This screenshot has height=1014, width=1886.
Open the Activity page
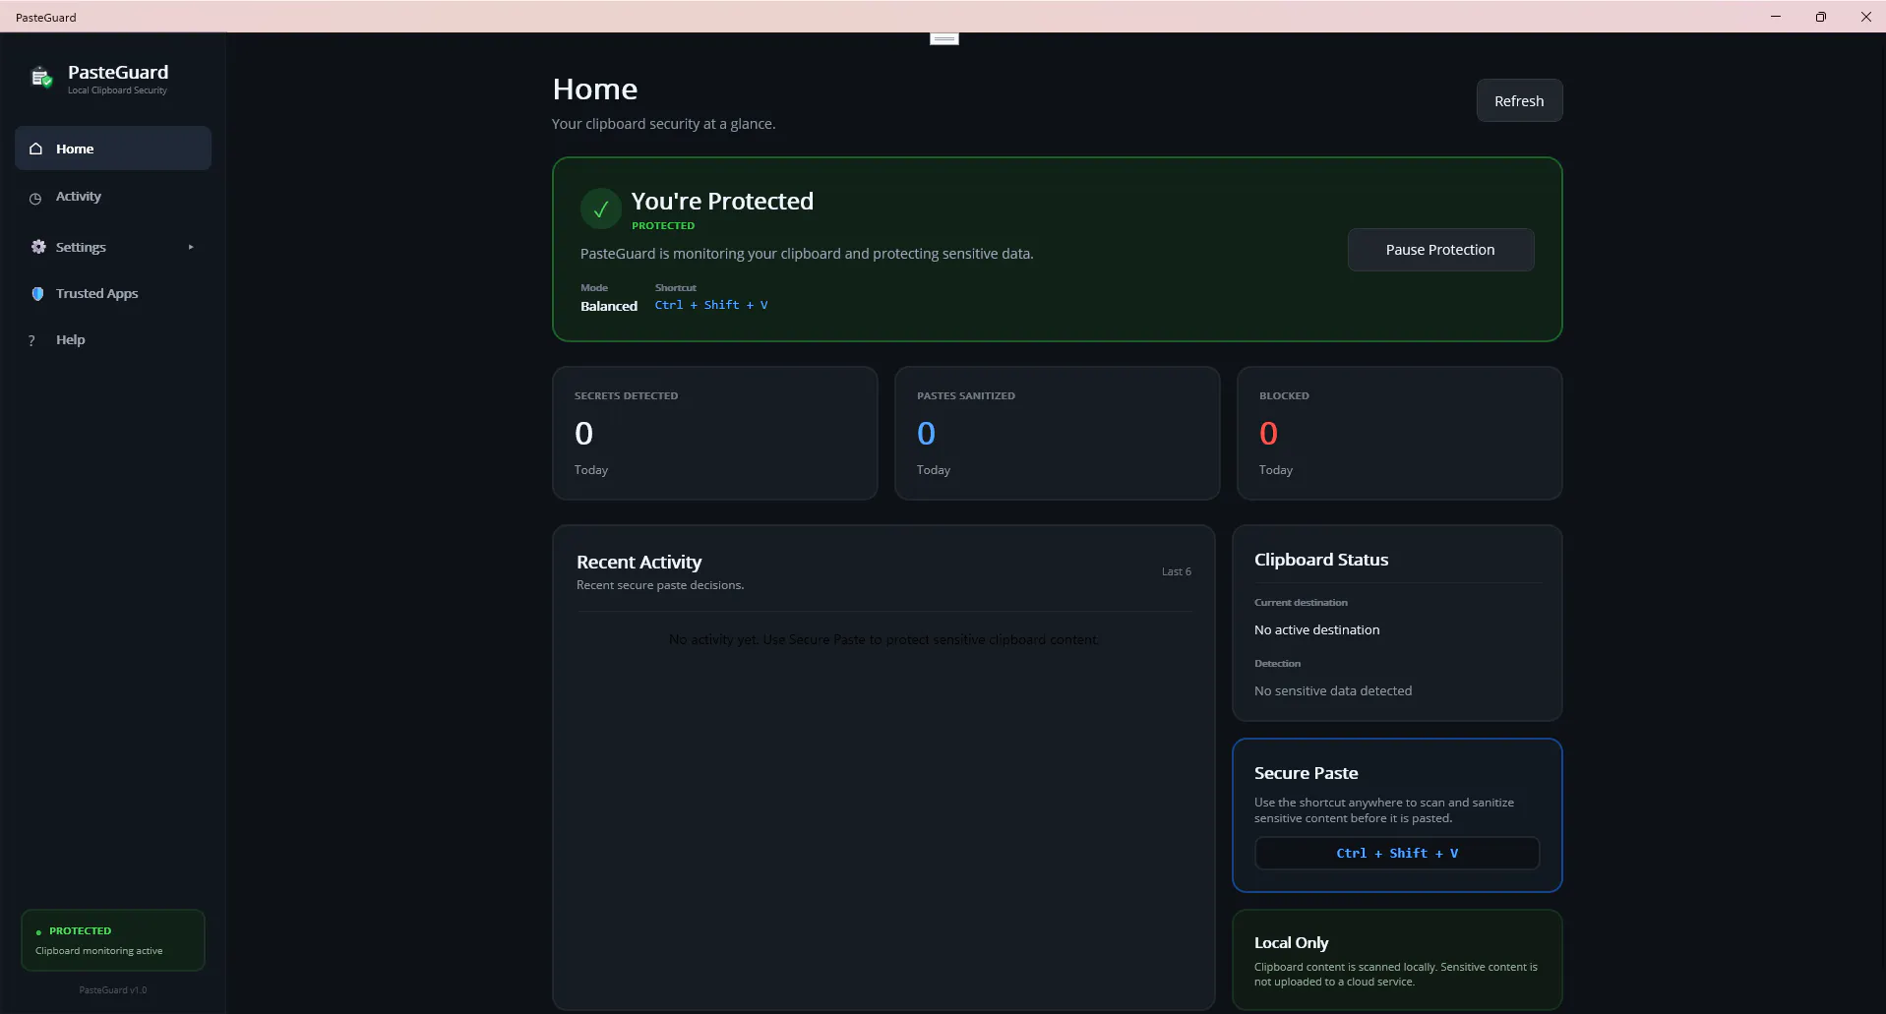pyautogui.click(x=113, y=197)
